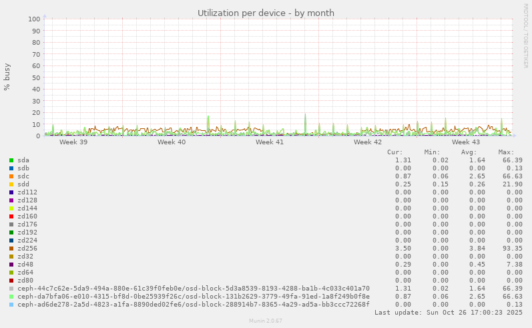Click the 'Max:' column header

tap(507, 152)
